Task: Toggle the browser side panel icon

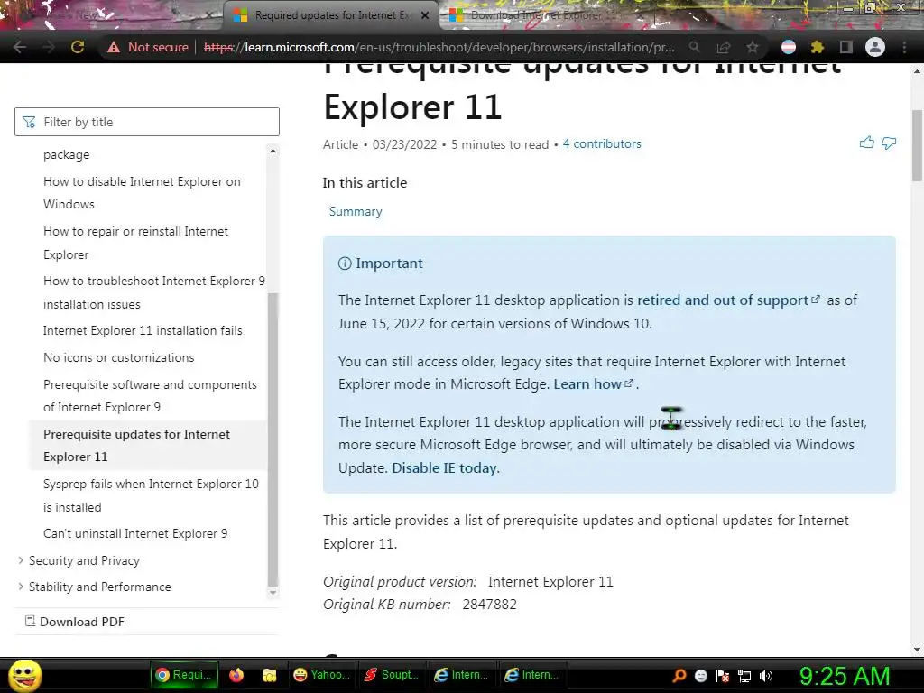Action: click(x=846, y=47)
